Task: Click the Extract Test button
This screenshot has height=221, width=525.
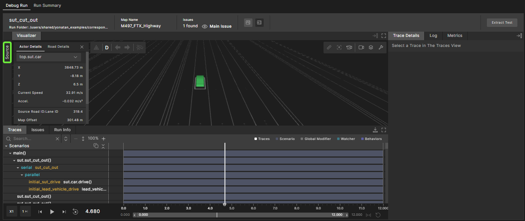Action: (x=502, y=22)
